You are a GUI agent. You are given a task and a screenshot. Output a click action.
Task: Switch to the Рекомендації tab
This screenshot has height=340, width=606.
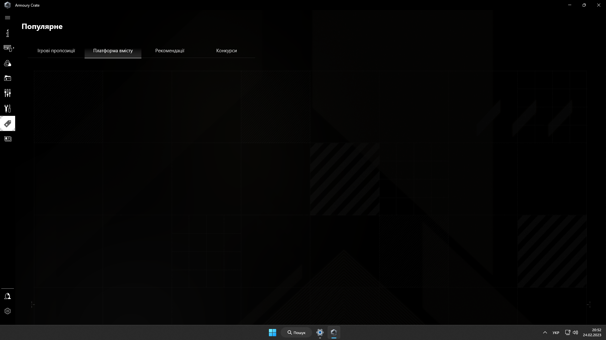tap(170, 51)
